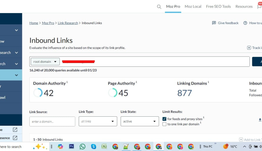Expand sidebar section ending in 'search'

[16, 52]
